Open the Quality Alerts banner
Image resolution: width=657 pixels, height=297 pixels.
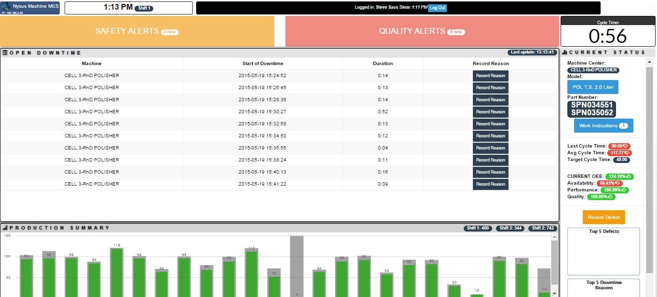[422, 31]
